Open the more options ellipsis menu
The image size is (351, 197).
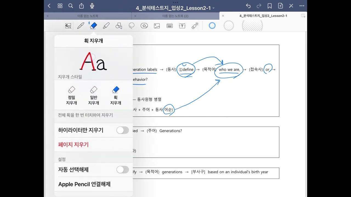302,6
